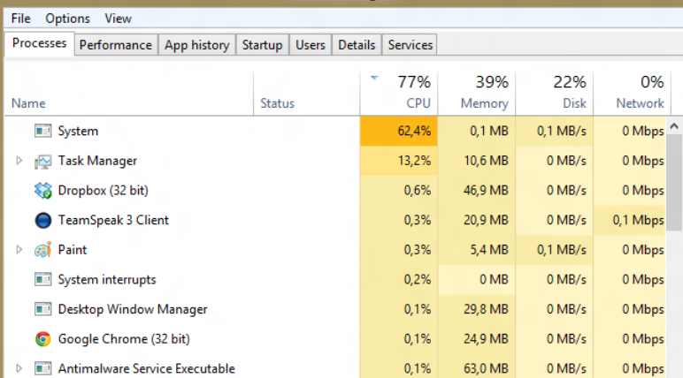Viewport: 683px width, 378px height.
Task: Sort by the Disk column header
Action: [554, 94]
